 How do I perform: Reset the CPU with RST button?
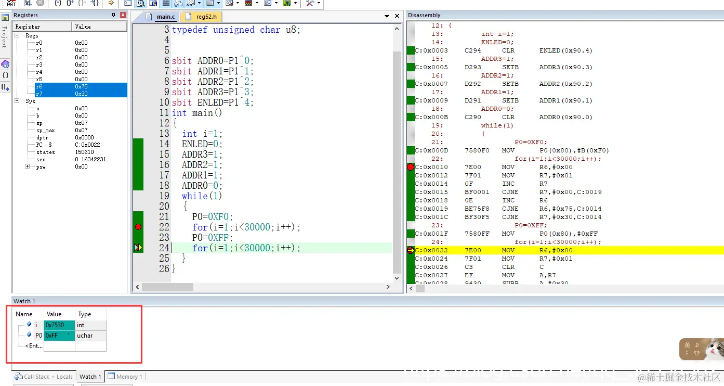coord(11,3)
